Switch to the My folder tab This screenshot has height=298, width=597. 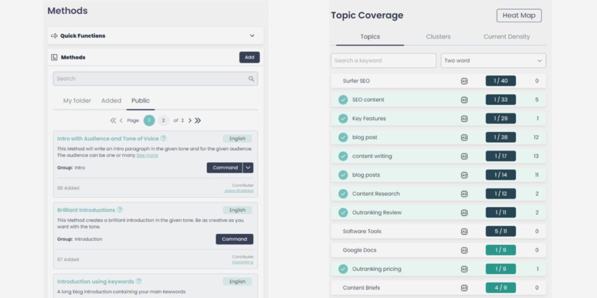coord(77,101)
